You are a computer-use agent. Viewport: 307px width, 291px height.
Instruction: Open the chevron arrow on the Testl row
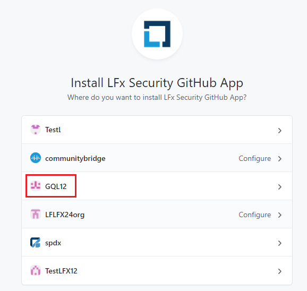(x=280, y=131)
